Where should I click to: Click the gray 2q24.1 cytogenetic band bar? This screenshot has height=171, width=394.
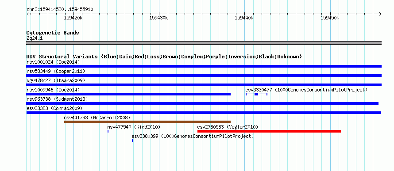pos(204,43)
